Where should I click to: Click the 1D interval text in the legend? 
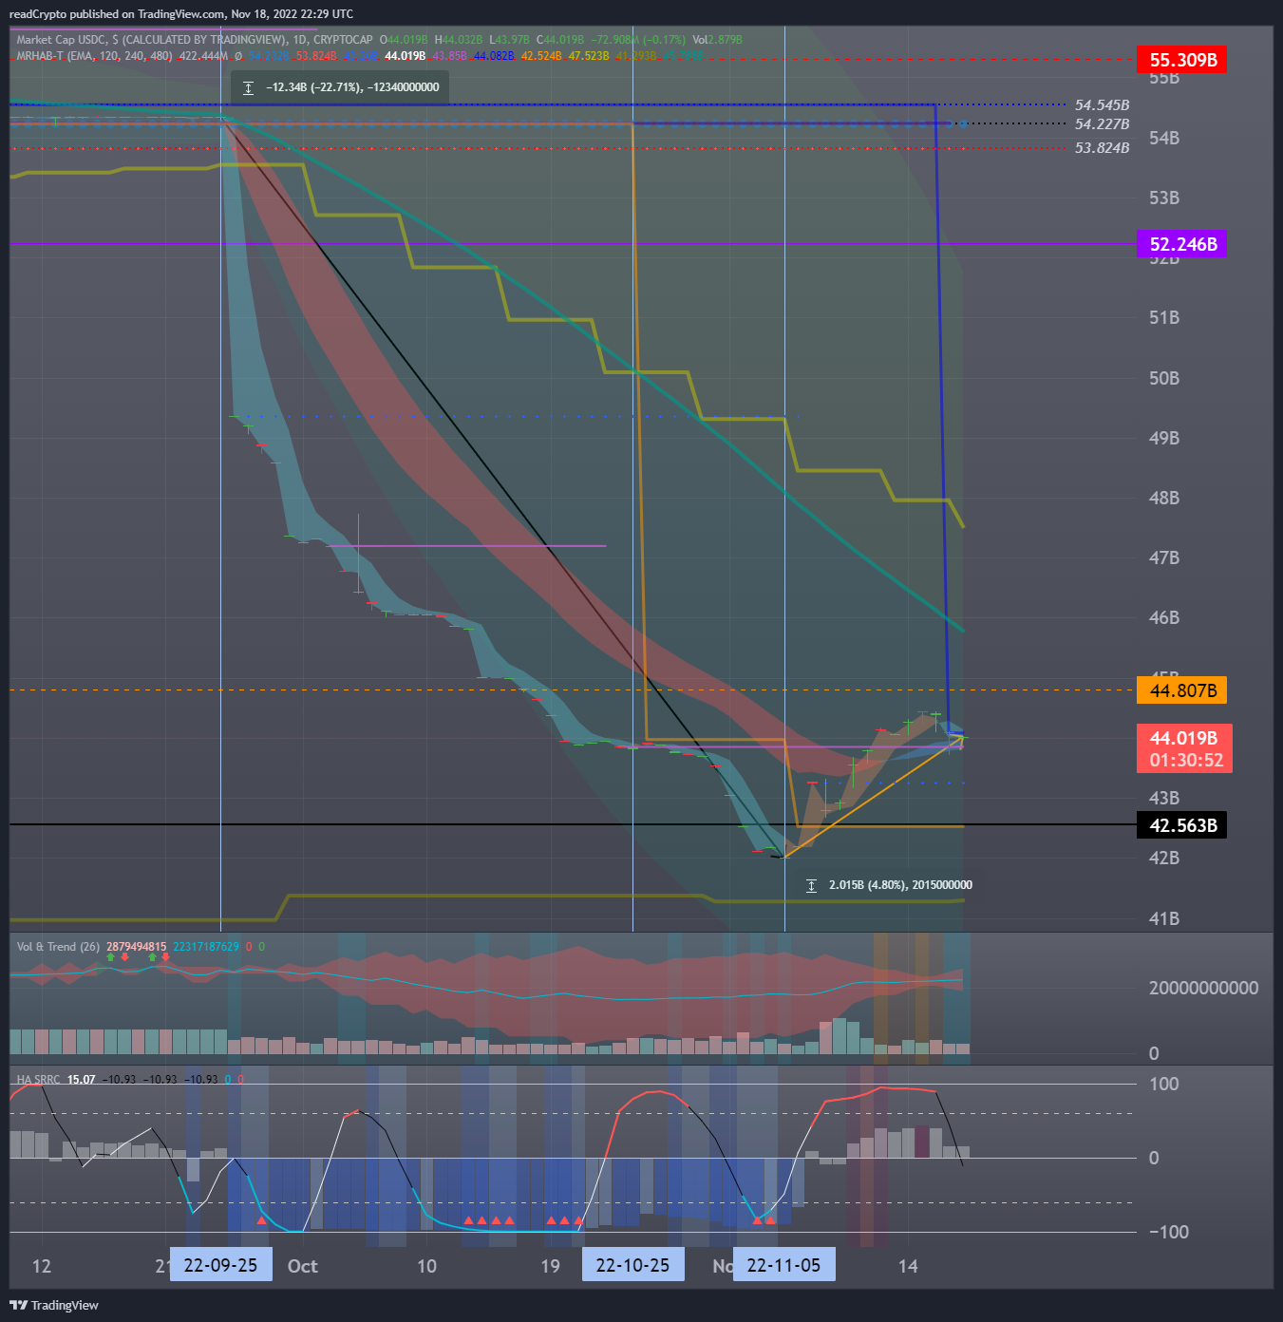coord(299,40)
